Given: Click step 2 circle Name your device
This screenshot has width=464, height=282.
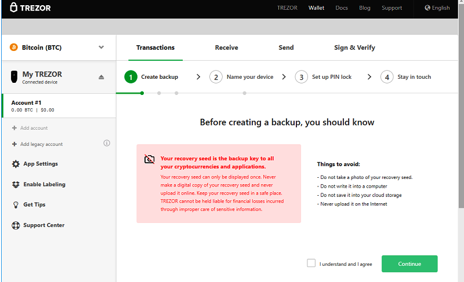Looking at the screenshot, I should [x=216, y=77].
